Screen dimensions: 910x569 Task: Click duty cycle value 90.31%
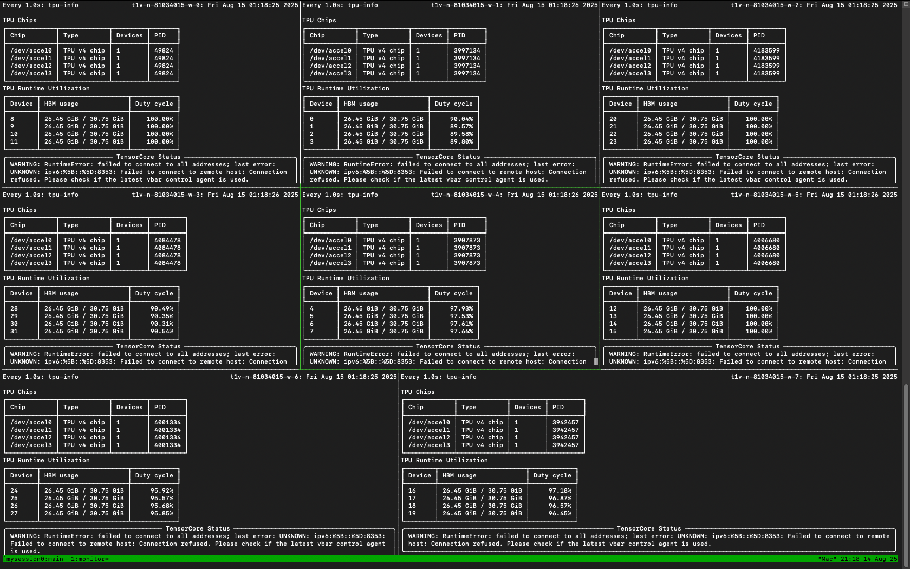click(x=162, y=324)
